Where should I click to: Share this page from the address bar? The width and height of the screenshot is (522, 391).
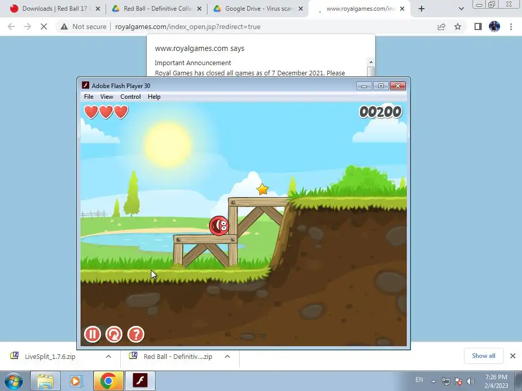tap(441, 26)
